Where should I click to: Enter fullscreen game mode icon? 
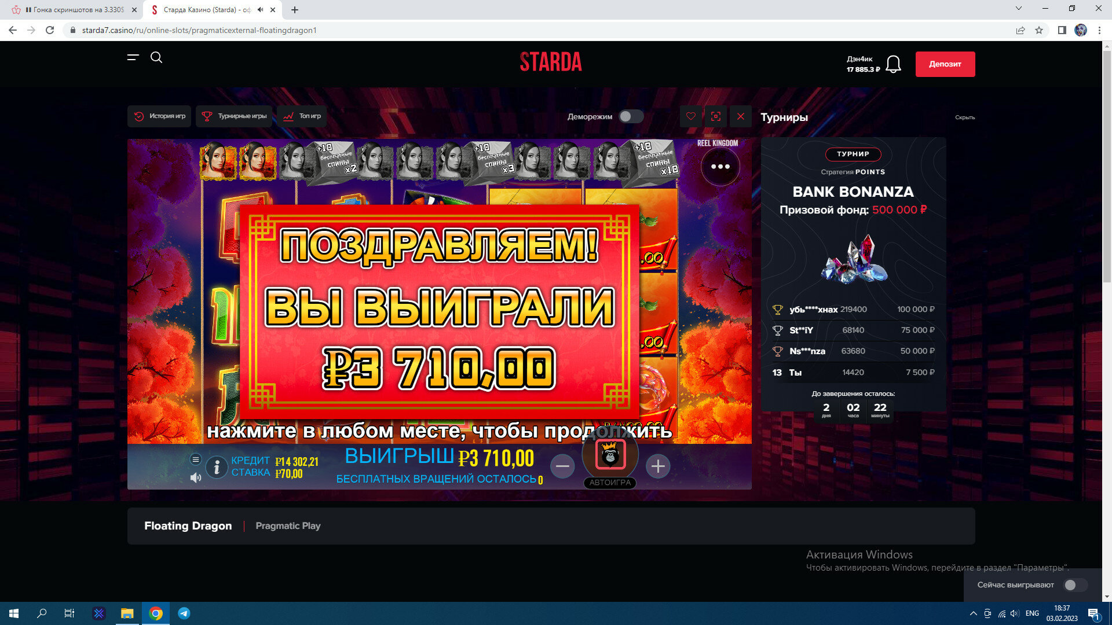[716, 116]
